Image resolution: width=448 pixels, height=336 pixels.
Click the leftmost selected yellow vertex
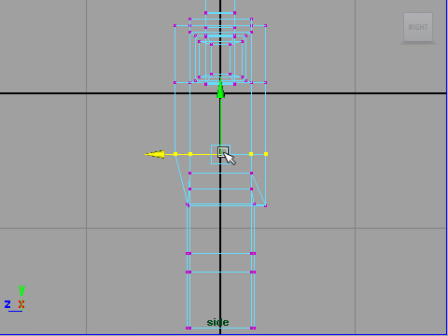pyautogui.click(x=175, y=154)
